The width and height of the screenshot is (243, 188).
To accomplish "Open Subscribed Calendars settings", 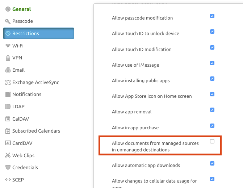I will pos(36,131).
